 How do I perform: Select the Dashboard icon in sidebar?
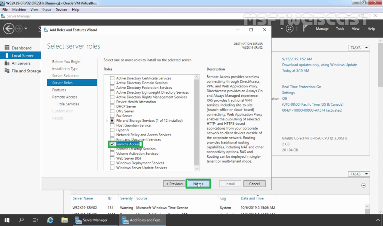pos(7,48)
